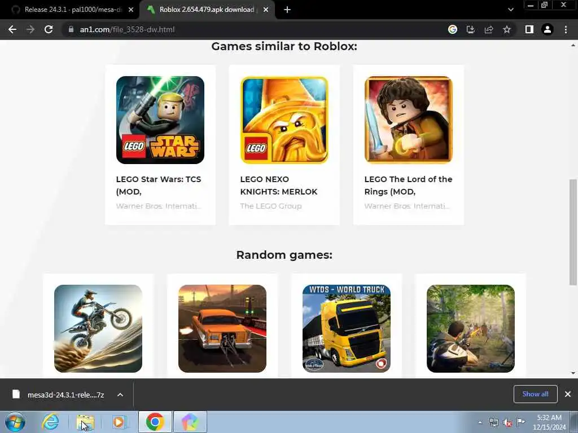Click the lock site info icon

[x=71, y=29]
